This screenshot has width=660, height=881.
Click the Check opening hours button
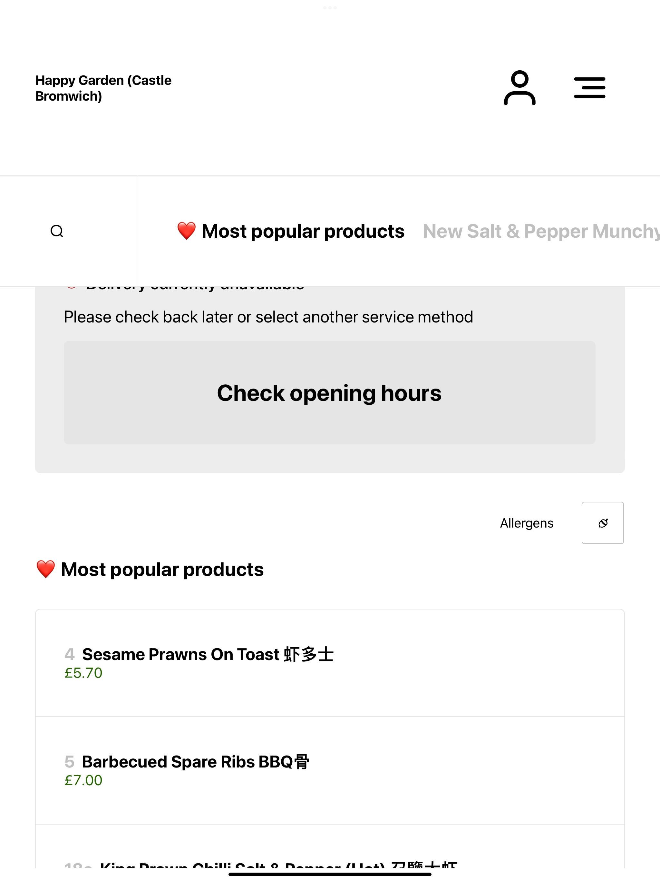click(330, 393)
